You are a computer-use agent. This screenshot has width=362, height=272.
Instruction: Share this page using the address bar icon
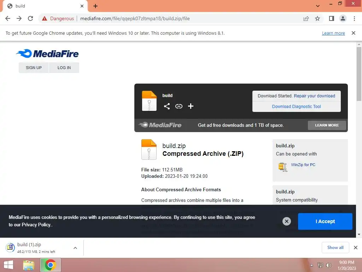(306, 18)
